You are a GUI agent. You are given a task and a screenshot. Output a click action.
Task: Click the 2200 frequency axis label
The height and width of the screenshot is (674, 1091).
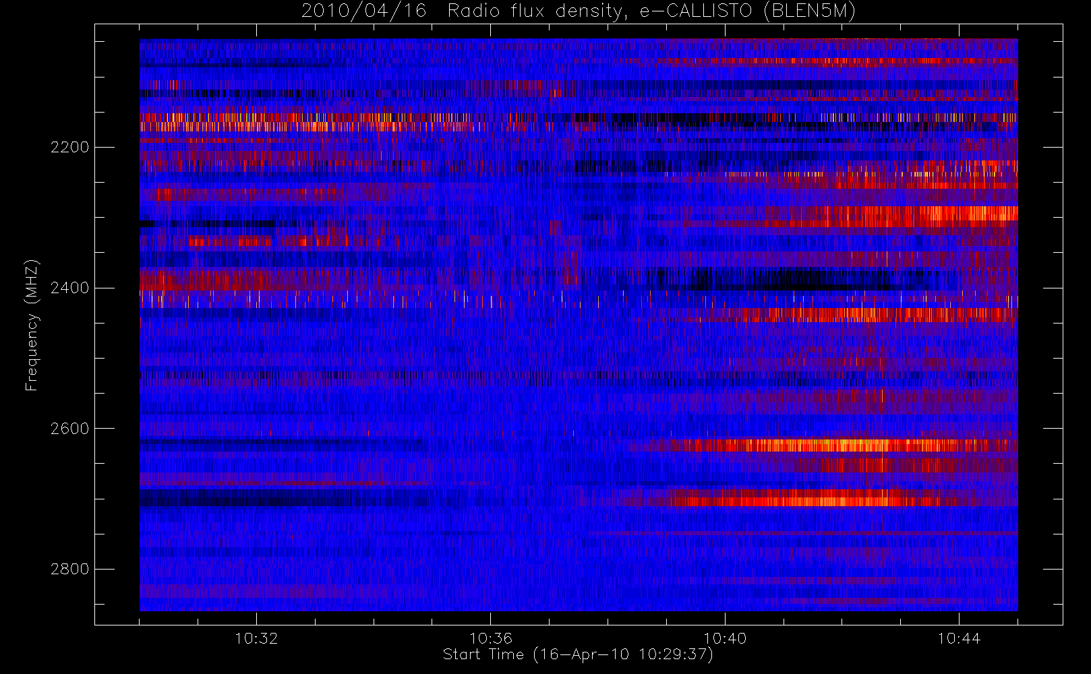pyautogui.click(x=69, y=148)
